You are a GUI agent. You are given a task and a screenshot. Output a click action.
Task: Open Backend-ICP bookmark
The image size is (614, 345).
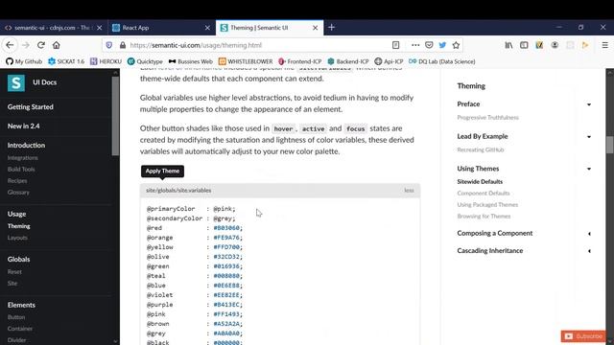(x=348, y=61)
